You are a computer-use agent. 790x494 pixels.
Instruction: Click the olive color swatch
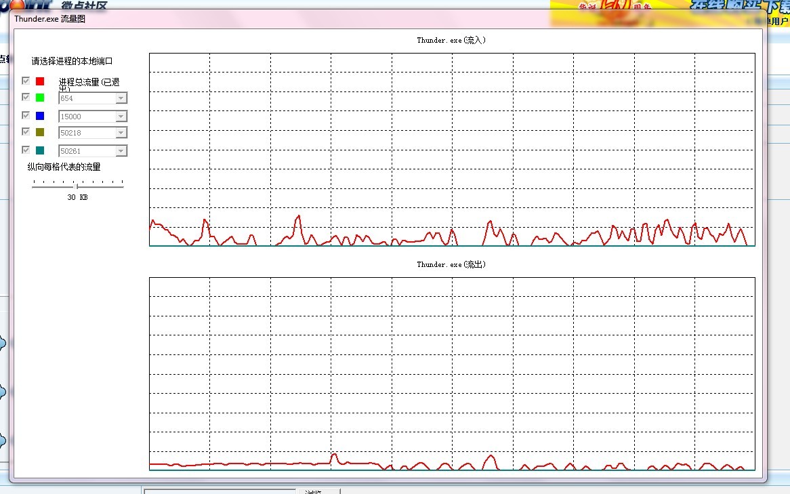pyautogui.click(x=40, y=132)
